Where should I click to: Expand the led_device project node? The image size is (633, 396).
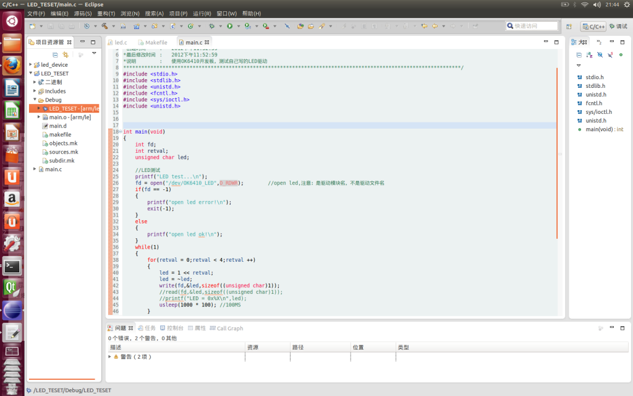[31, 64]
